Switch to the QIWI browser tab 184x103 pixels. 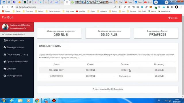[x=119, y=2]
